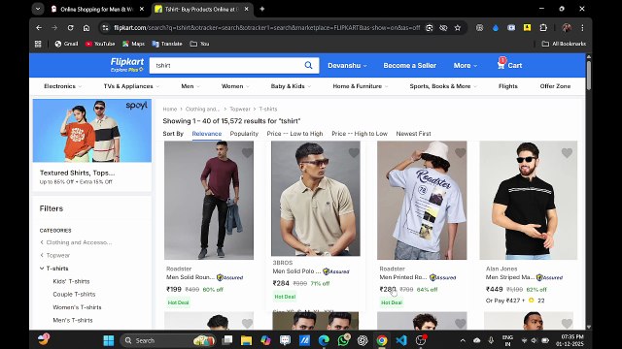Sort by Price Low to High
This screenshot has width=622, height=349.
tap(294, 134)
